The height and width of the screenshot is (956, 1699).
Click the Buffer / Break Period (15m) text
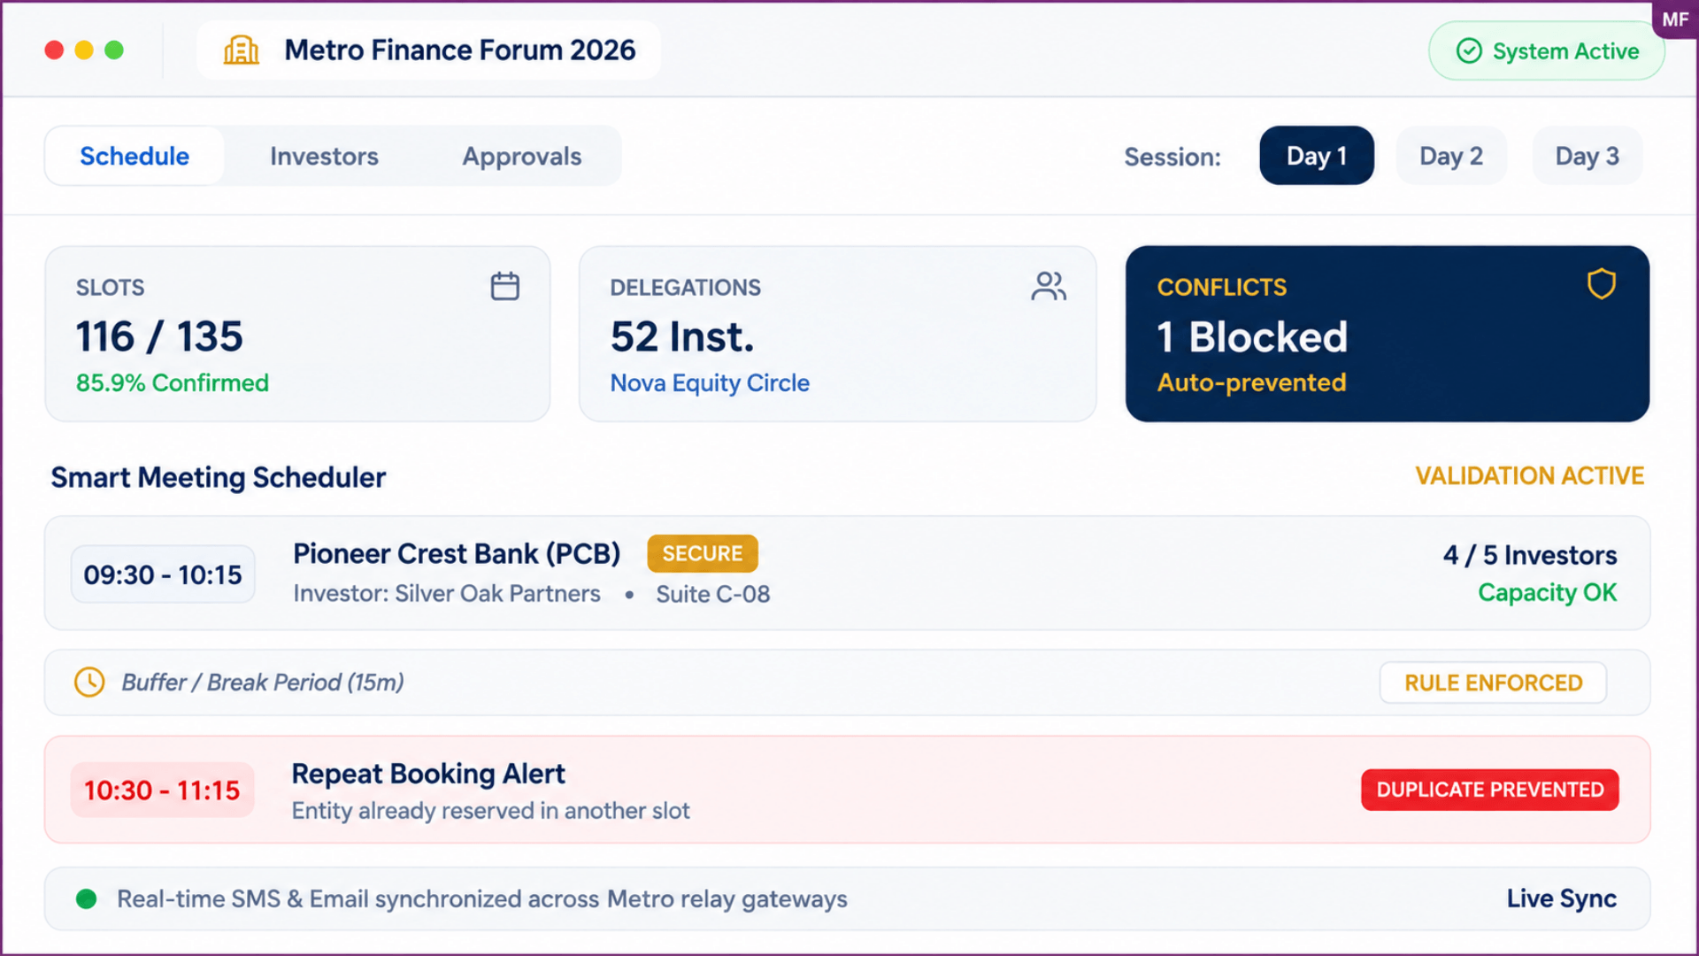point(263,682)
